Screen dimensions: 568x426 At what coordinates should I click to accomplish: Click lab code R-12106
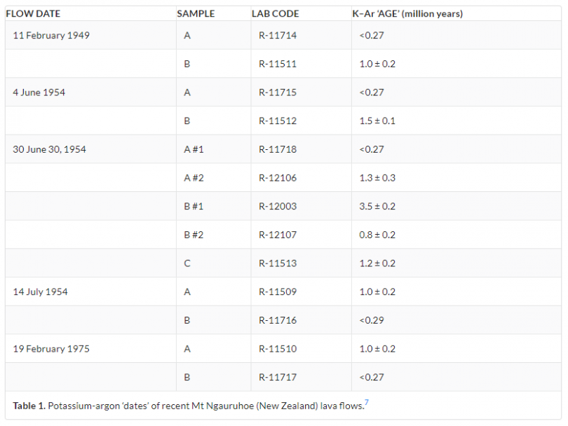[x=278, y=178]
